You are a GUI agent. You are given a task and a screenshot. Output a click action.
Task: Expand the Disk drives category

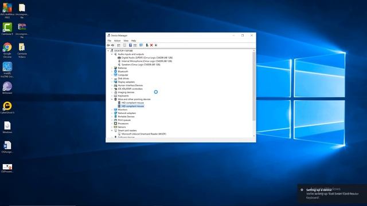pos(112,78)
